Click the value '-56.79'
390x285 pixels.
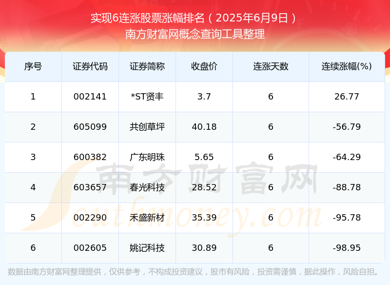347,127
